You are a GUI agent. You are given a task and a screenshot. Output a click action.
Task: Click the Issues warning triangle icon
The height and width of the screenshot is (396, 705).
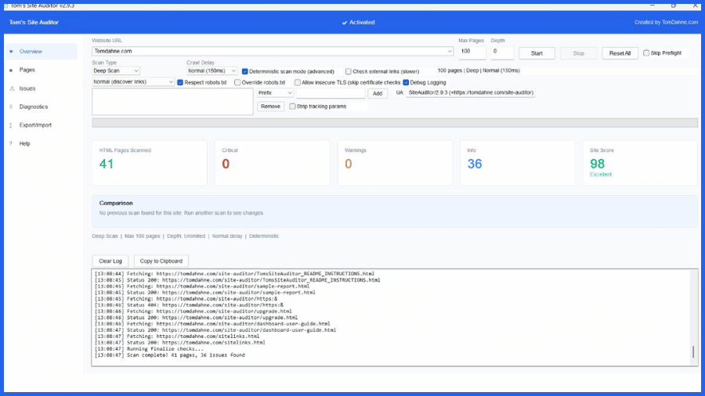(12, 88)
